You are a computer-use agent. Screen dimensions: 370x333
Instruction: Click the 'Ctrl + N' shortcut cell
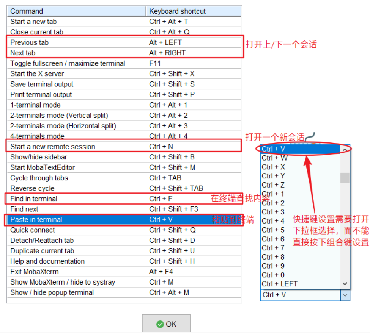[194, 147]
